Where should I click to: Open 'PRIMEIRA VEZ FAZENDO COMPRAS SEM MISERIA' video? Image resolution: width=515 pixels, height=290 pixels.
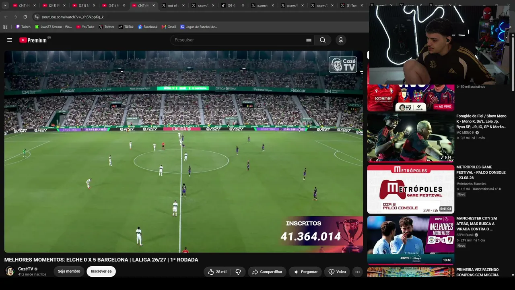point(478,272)
